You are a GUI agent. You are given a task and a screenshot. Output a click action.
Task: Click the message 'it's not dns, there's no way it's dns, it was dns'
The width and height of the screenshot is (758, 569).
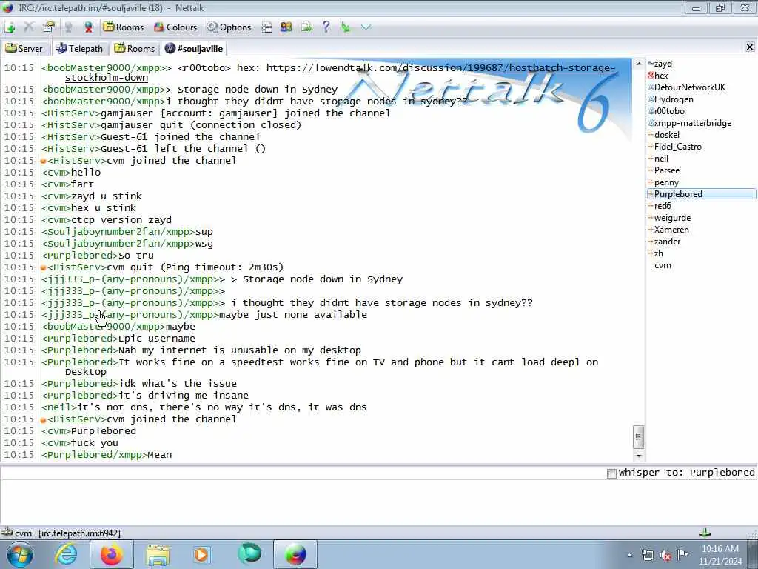click(x=221, y=407)
